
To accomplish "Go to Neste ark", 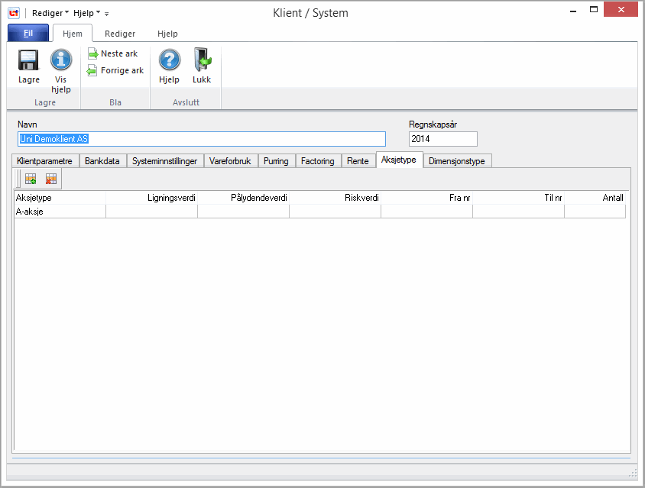I will [113, 53].
